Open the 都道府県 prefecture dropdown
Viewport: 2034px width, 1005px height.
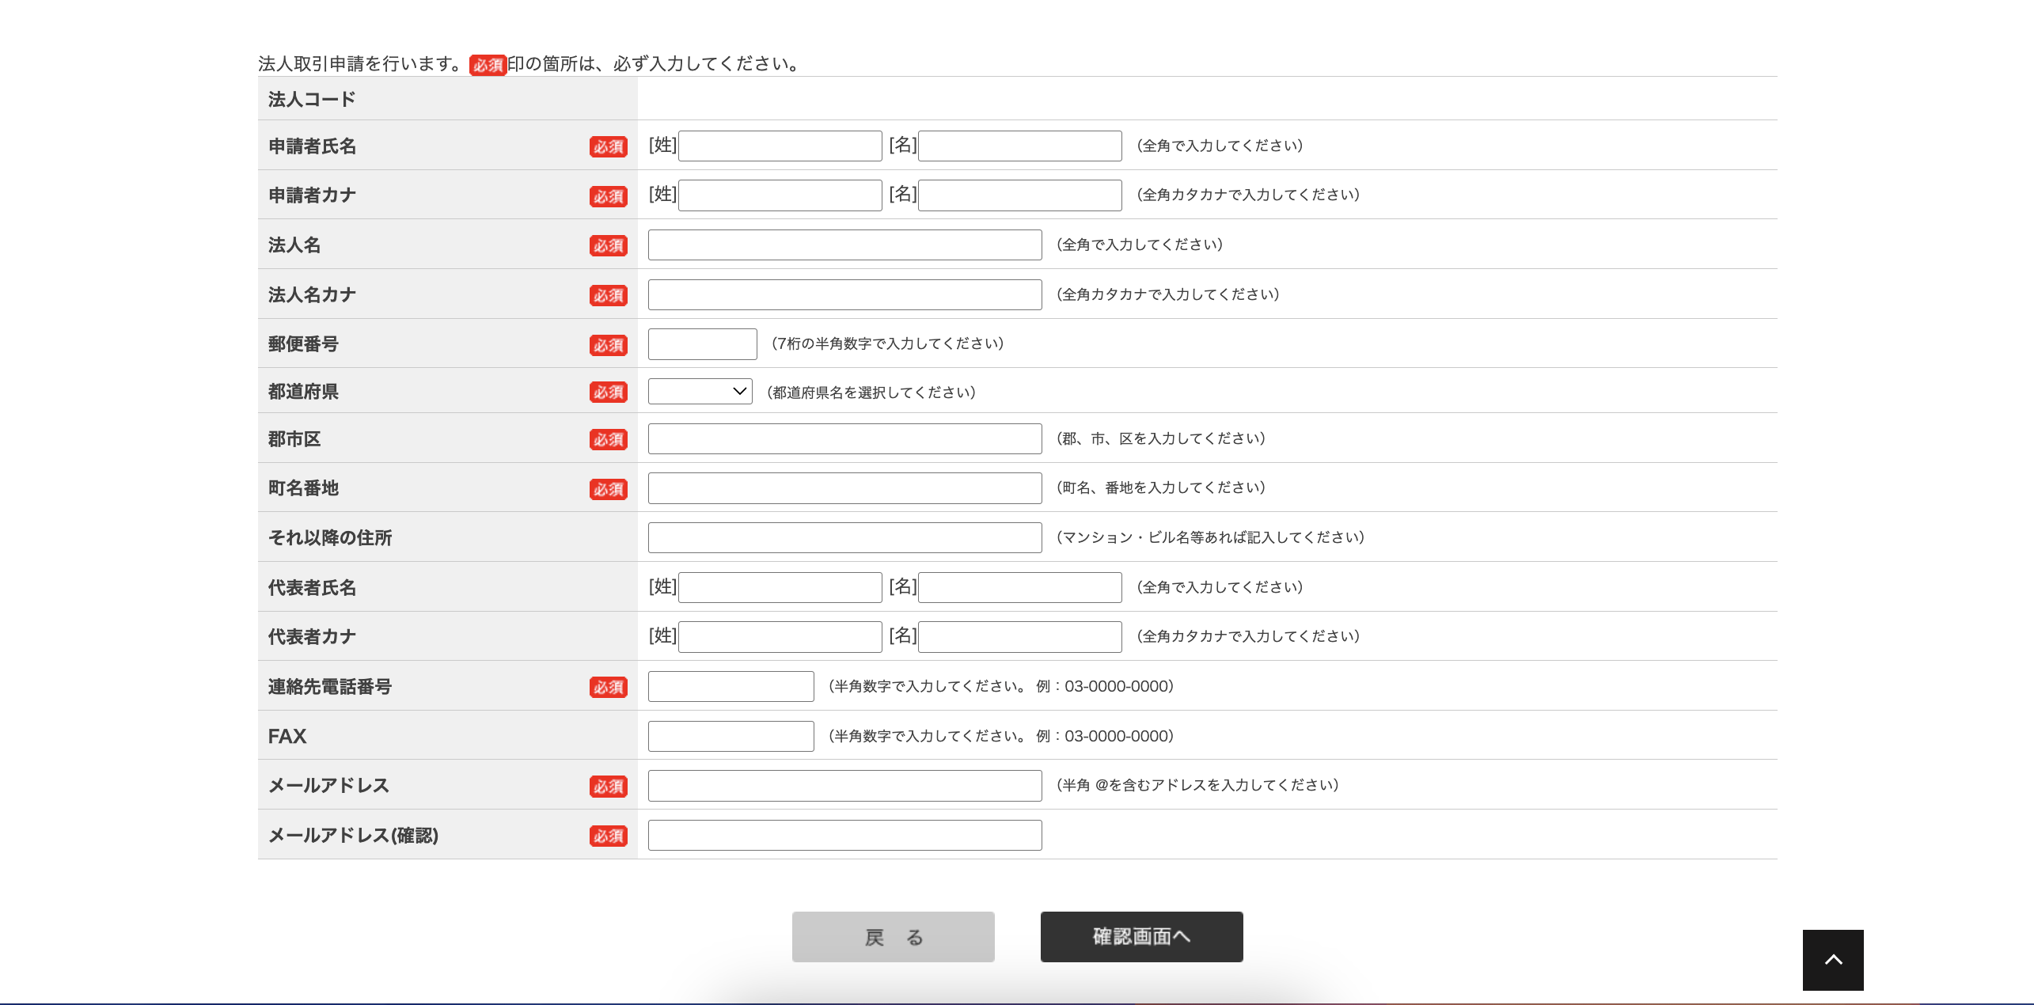tap(699, 391)
